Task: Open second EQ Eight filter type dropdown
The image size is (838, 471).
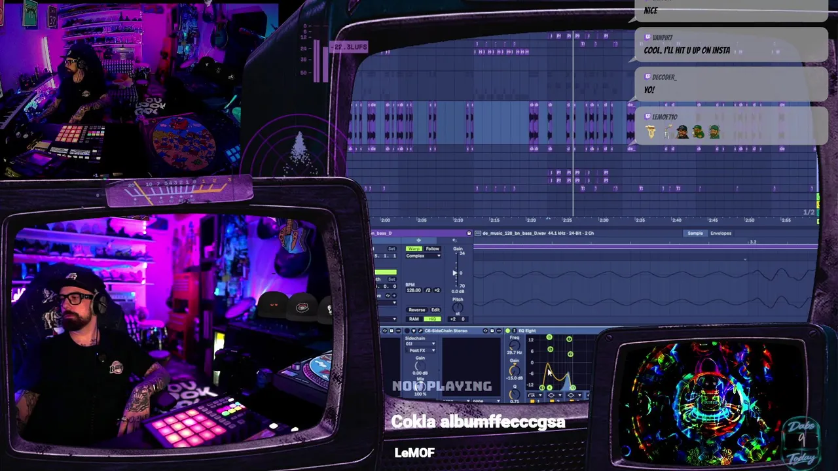Action: [x=555, y=395]
